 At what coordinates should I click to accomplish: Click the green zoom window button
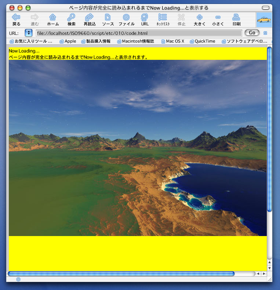point(28,8)
